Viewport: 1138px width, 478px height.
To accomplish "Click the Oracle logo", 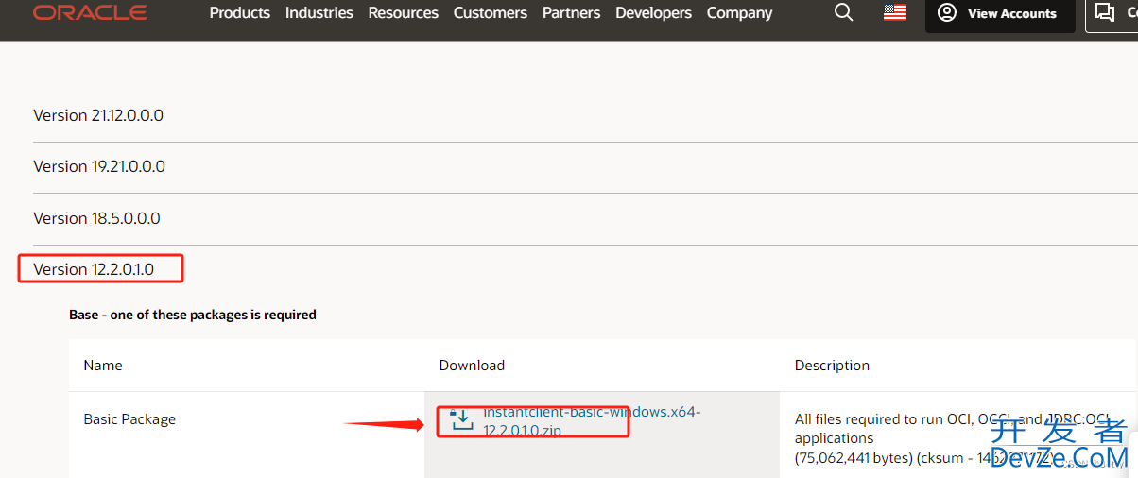I will pyautogui.click(x=90, y=12).
